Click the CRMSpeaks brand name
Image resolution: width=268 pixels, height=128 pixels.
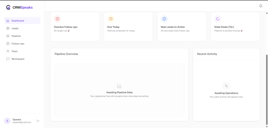(22, 7)
